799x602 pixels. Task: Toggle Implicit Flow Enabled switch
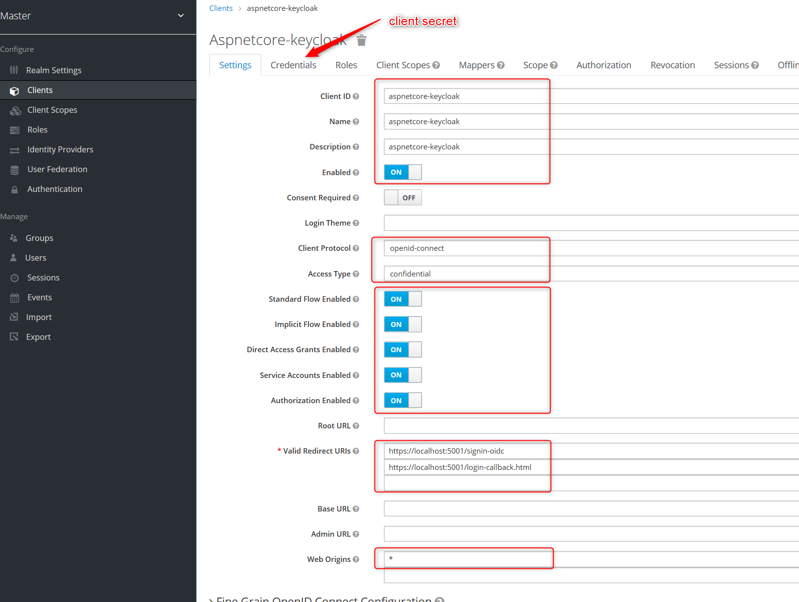tap(403, 324)
